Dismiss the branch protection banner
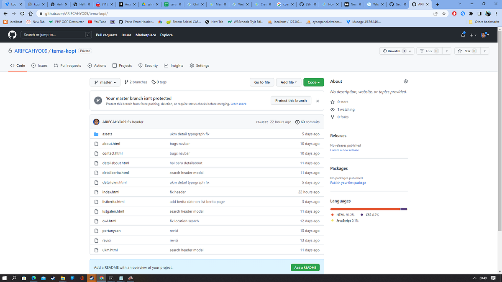The image size is (502, 282). (x=317, y=100)
